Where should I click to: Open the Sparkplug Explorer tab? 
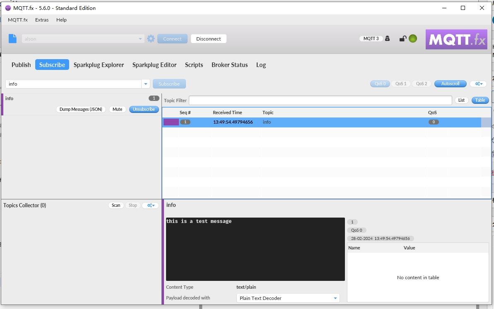click(x=99, y=65)
